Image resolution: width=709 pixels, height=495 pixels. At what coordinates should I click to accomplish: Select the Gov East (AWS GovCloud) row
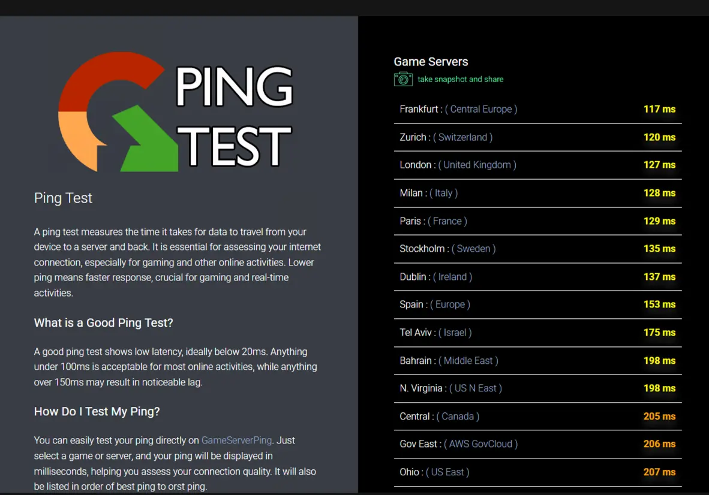point(537,445)
